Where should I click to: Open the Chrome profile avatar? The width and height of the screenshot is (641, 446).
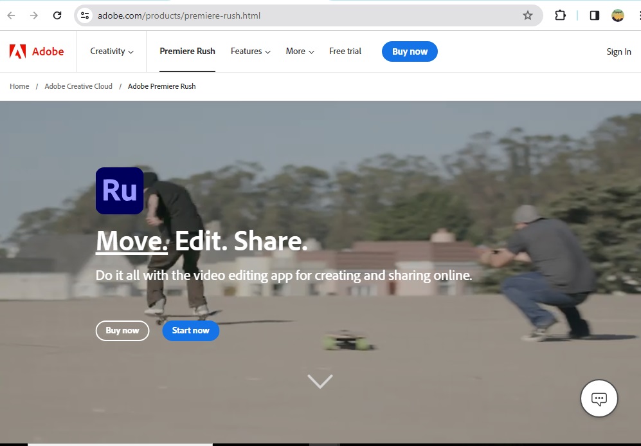click(618, 15)
